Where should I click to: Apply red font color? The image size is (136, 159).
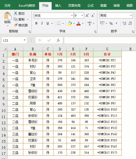(x=78, y=23)
